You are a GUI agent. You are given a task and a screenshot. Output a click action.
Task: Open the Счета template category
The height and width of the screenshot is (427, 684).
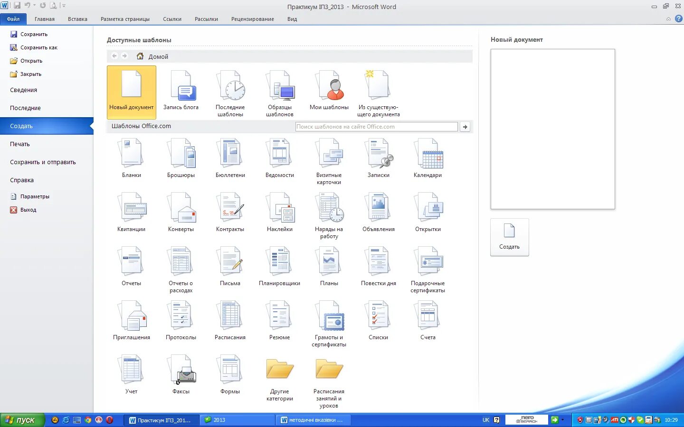[428, 321]
